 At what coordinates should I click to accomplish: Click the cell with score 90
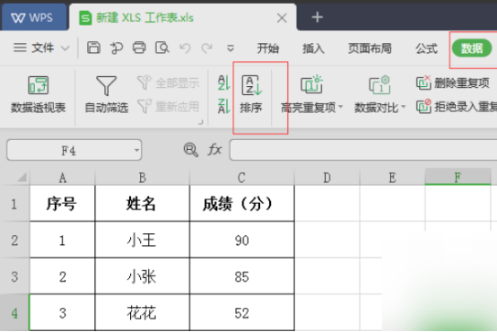[242, 240]
